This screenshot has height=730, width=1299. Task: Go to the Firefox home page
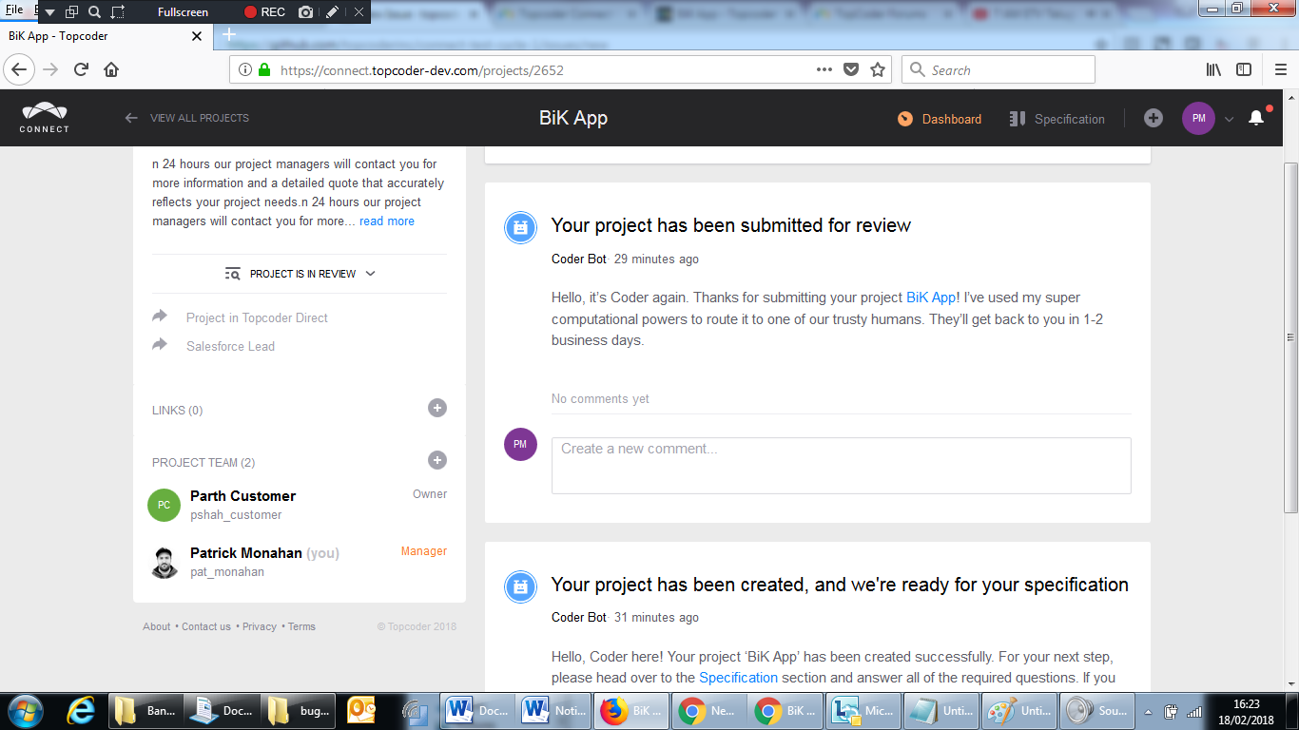click(111, 69)
